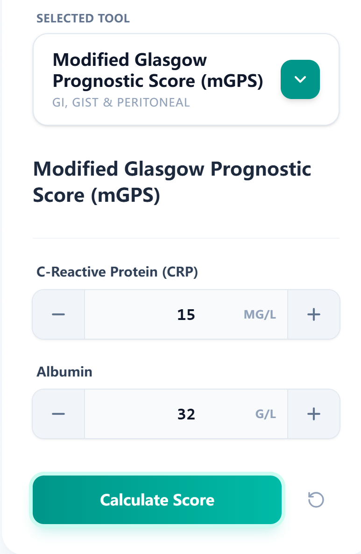The width and height of the screenshot is (361, 554).
Task: Decrease CRP value using the minus icon
Action: click(x=58, y=314)
